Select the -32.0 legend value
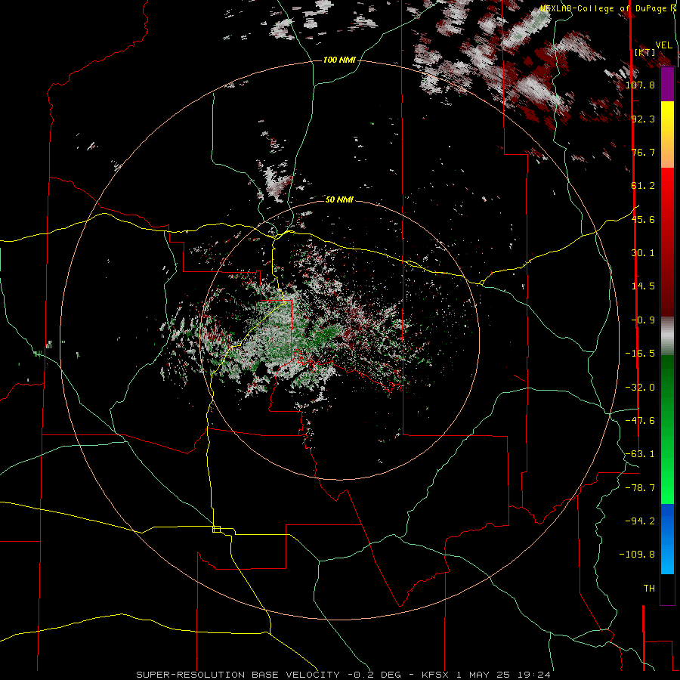Screen dimensions: 680x680 point(640,388)
